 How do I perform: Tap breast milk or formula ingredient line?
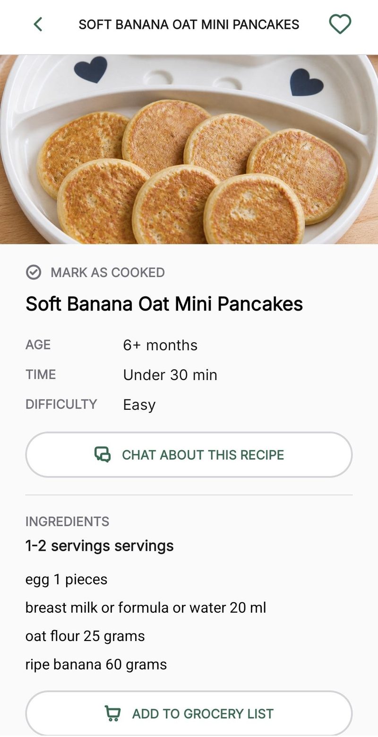[x=146, y=607]
